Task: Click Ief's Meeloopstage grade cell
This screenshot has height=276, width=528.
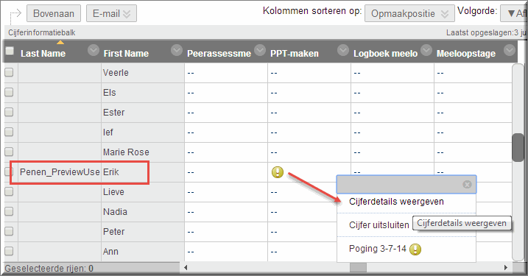Action: [473, 132]
